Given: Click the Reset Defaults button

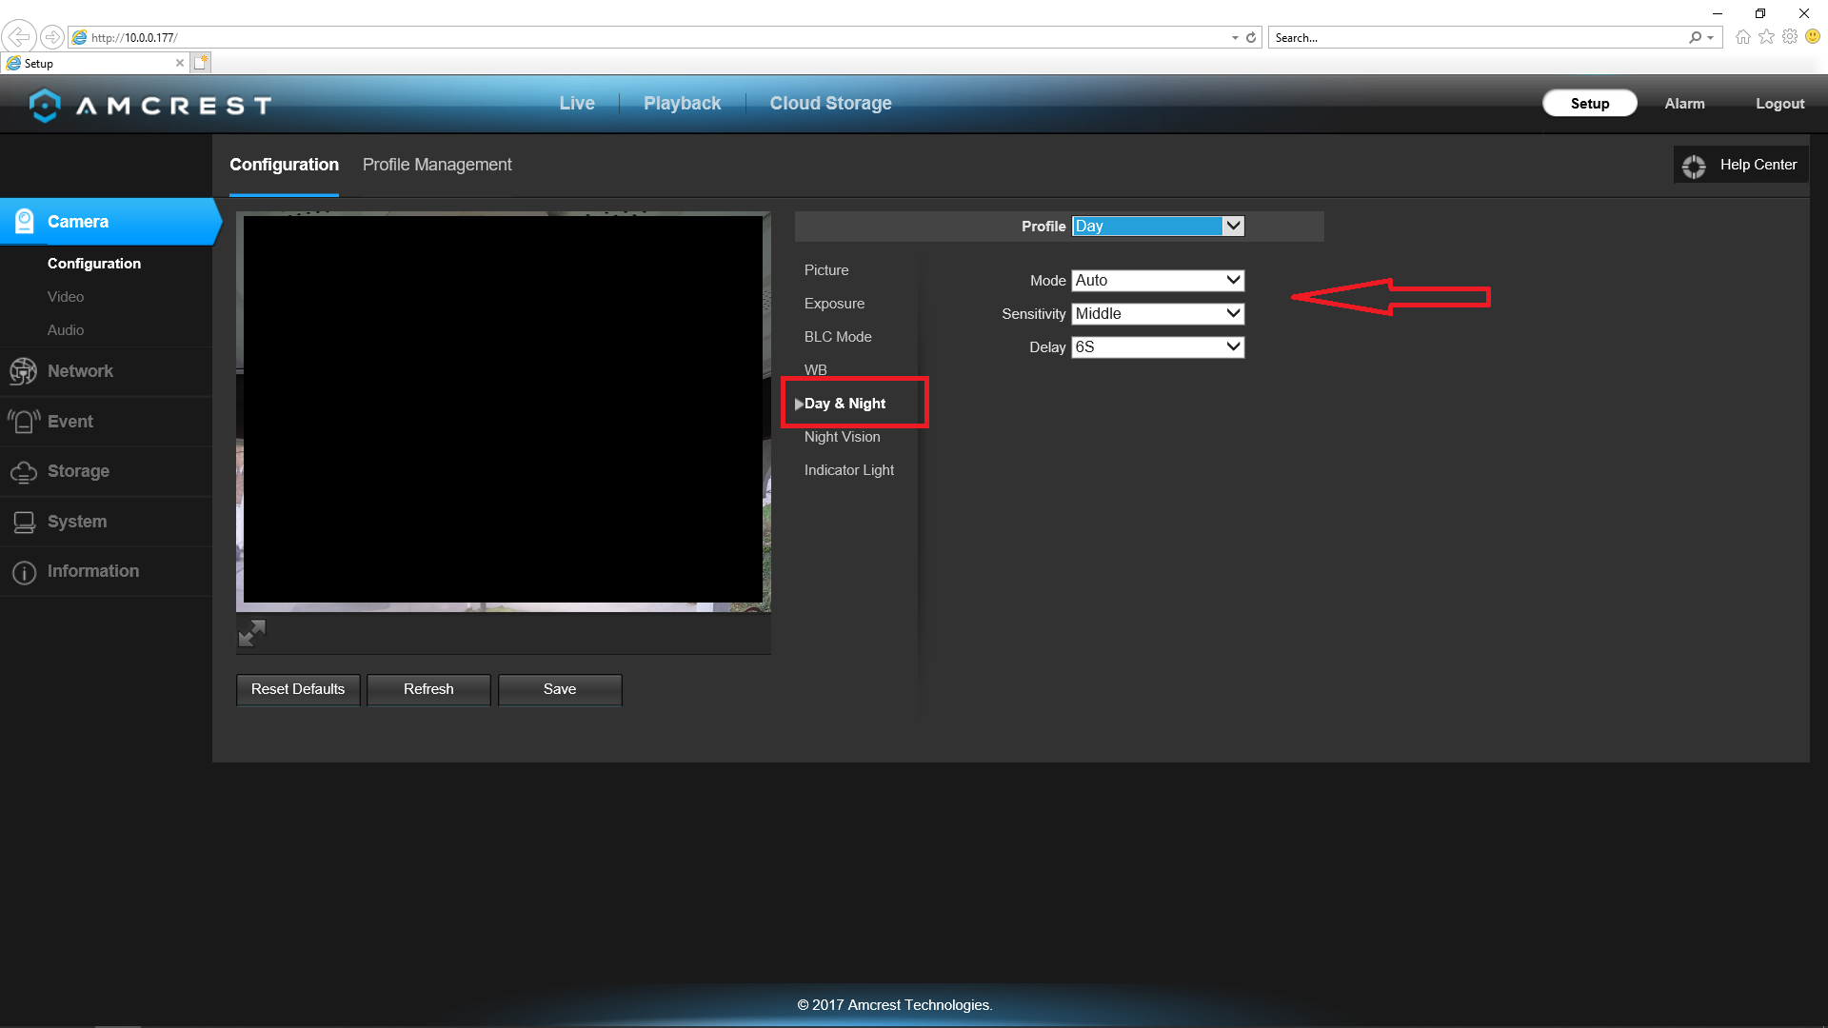Looking at the screenshot, I should tap(298, 689).
